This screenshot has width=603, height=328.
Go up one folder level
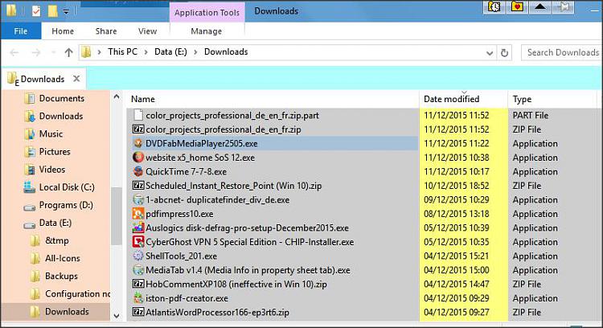[x=68, y=52]
